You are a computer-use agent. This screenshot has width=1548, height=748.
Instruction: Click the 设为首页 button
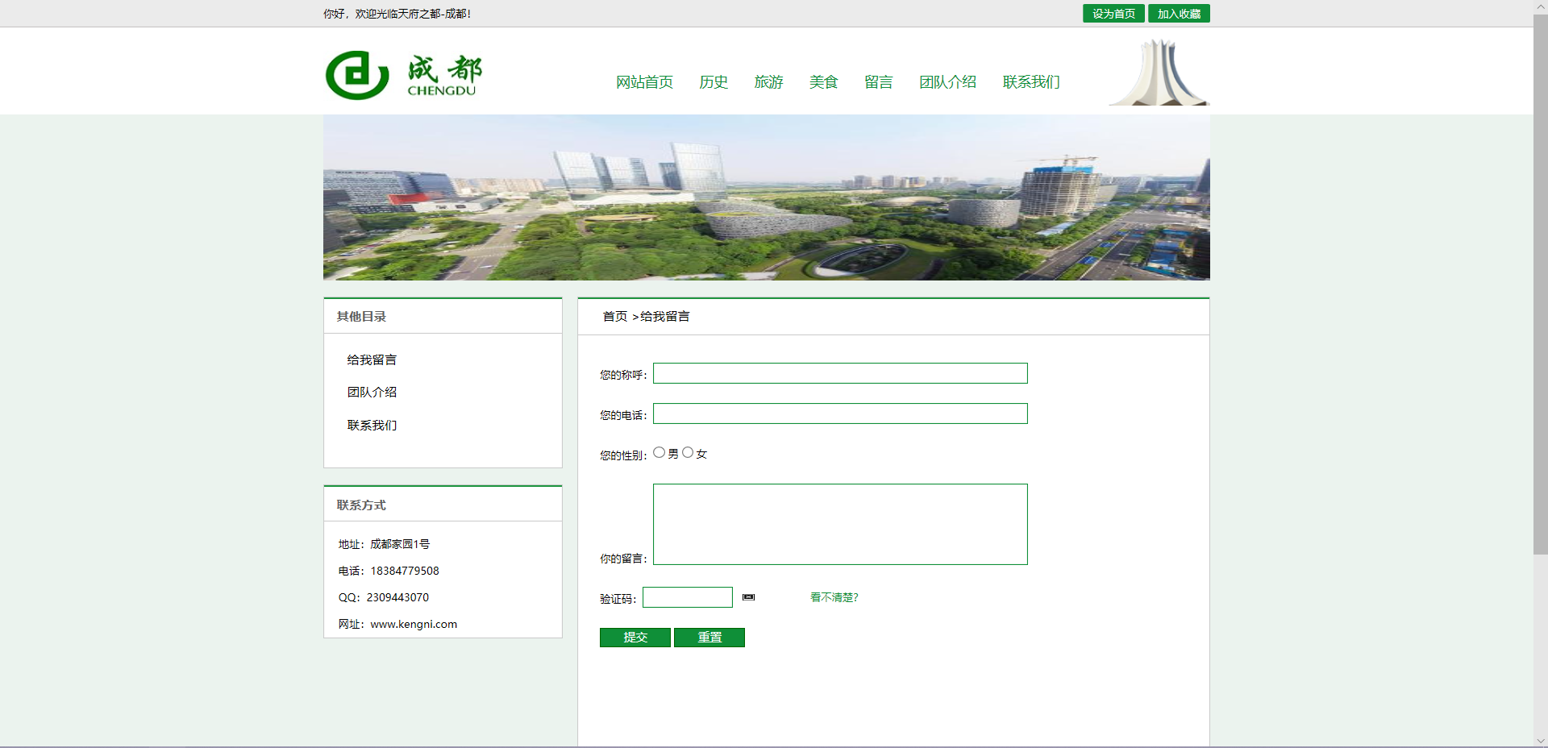1113,14
